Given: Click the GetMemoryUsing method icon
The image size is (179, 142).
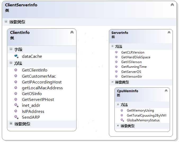Looking at the screenshot, I should [x=122, y=110].
